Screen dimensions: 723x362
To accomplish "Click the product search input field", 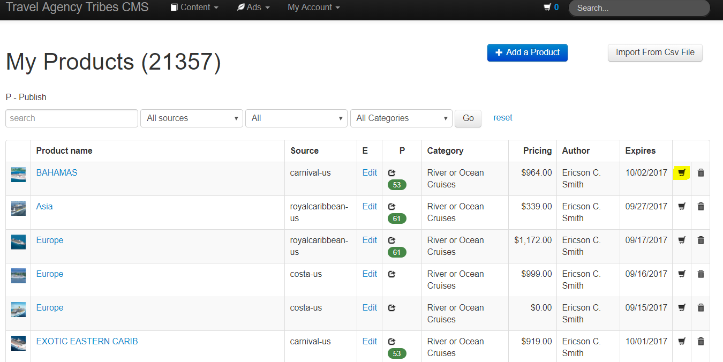I will 72,118.
